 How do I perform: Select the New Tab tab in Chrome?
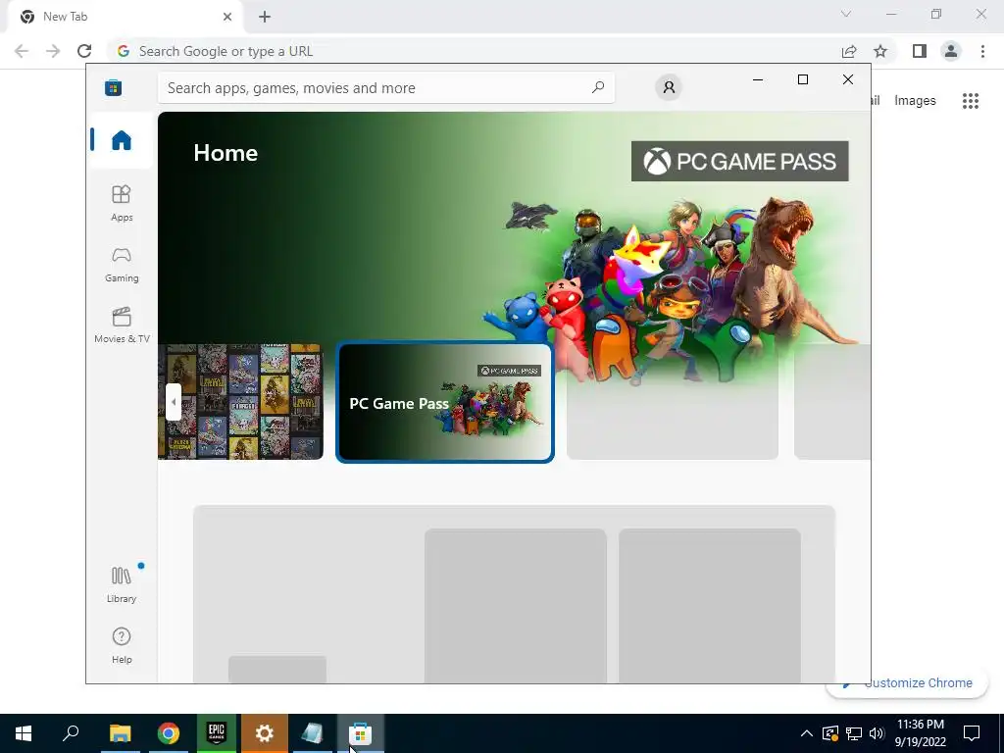point(125,17)
